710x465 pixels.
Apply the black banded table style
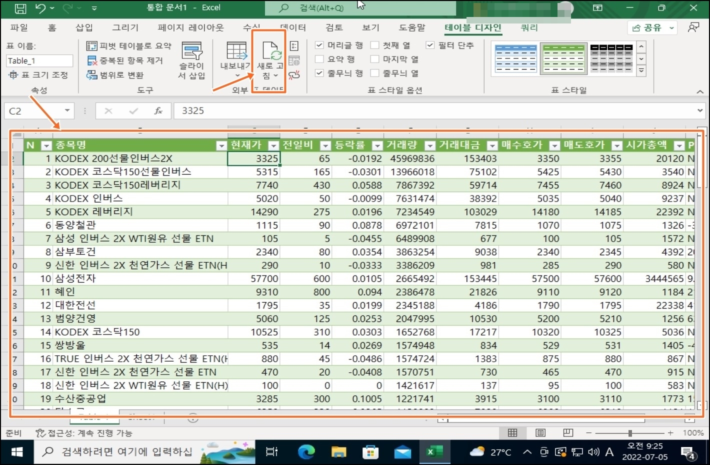611,58
